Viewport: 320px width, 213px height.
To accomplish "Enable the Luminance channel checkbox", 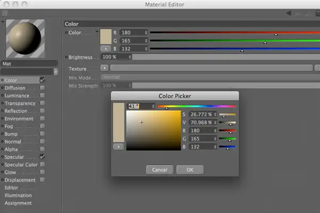I will point(42,95).
